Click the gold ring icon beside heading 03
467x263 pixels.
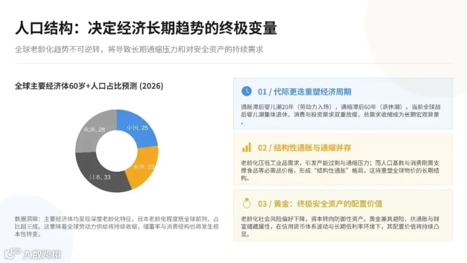[246, 203]
